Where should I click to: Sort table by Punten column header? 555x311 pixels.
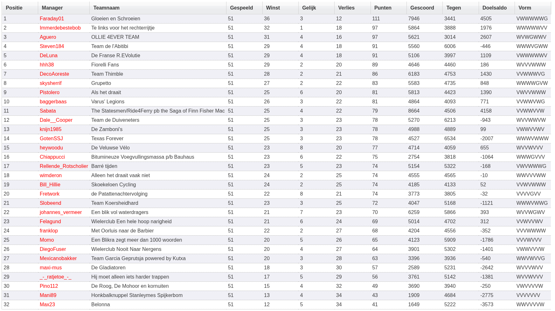pos(383,8)
